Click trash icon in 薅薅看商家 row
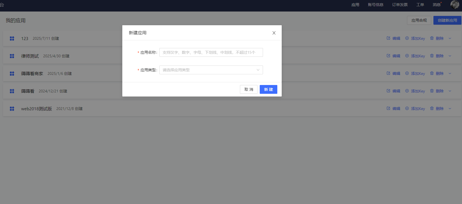 [432, 73]
